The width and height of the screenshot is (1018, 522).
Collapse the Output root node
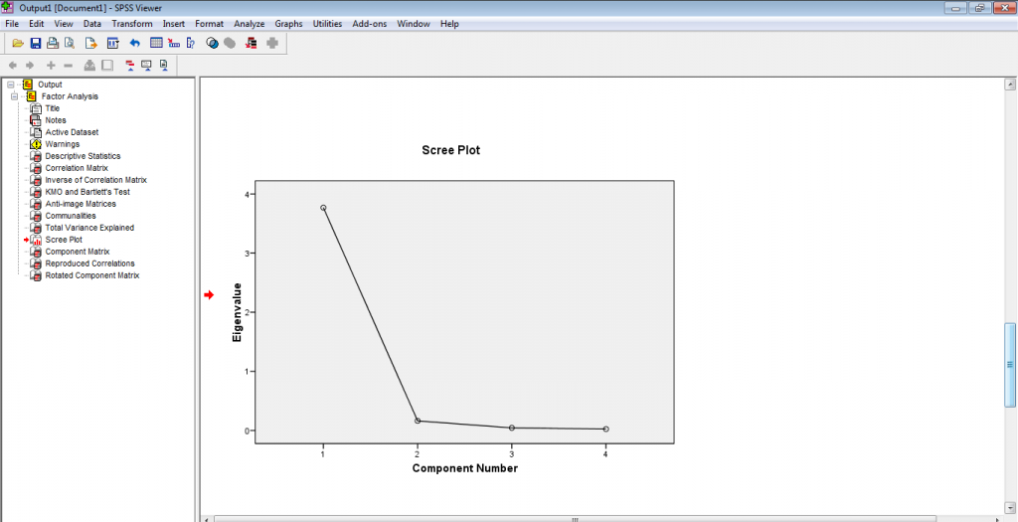[x=9, y=85]
